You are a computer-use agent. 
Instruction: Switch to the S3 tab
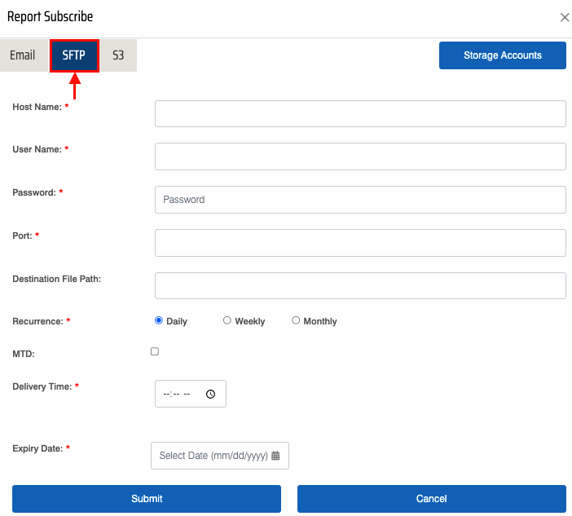pos(118,55)
